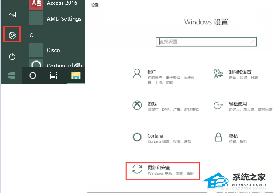This screenshot has width=273, height=193.
Task: Click Cortana (小娜) app name
Action: coord(64,65)
